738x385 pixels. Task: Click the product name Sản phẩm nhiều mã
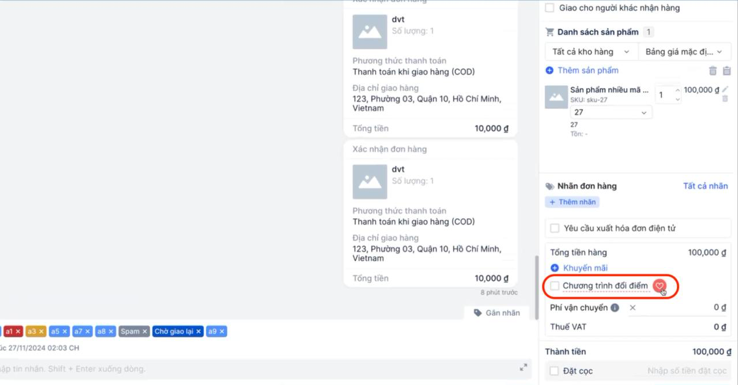coord(609,90)
